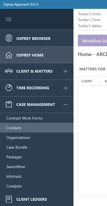The width and height of the screenshot is (107, 206).
Task: Open CLIENT LEDGERS section
Action: pyautogui.click(x=32, y=199)
